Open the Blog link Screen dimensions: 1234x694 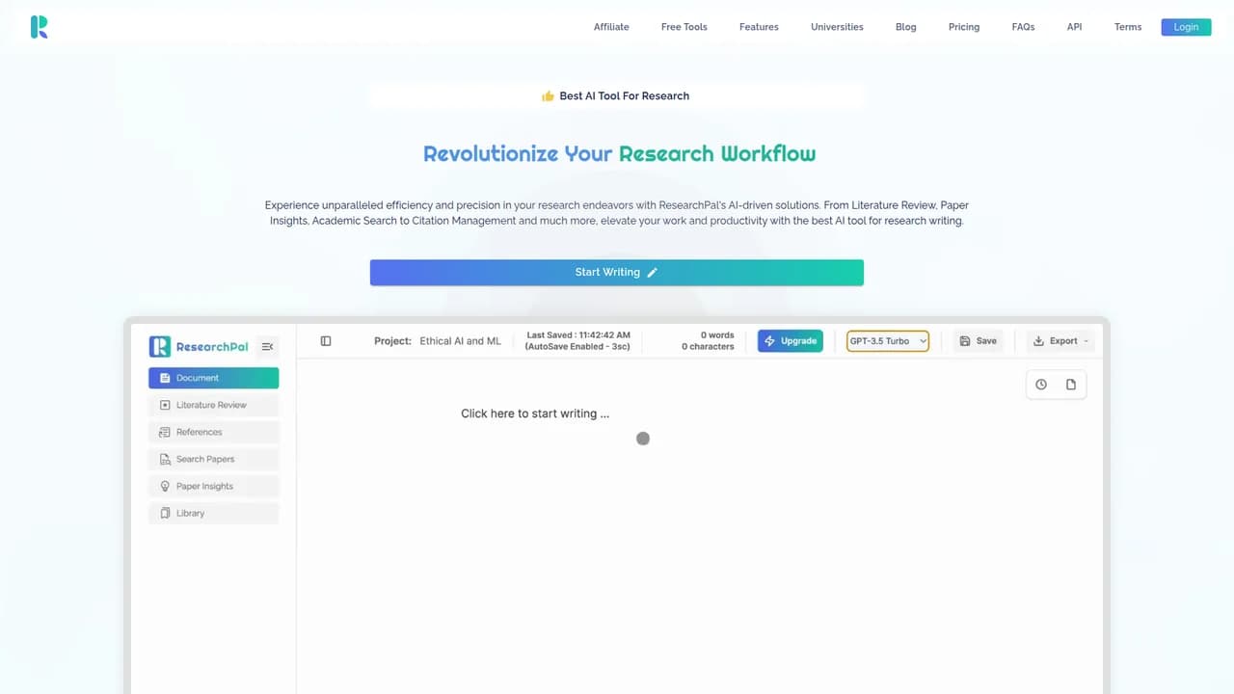pyautogui.click(x=906, y=27)
